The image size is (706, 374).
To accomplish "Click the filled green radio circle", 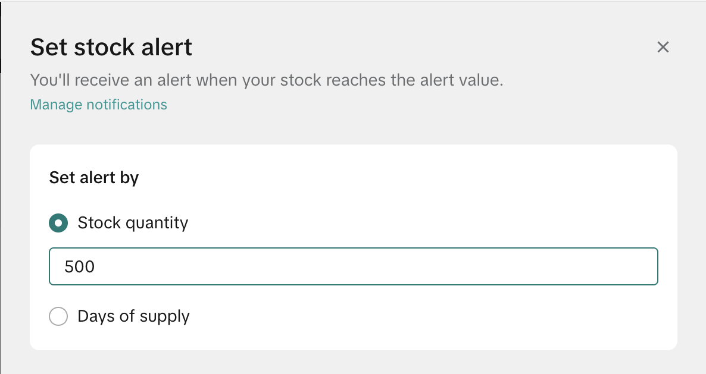I will [58, 223].
